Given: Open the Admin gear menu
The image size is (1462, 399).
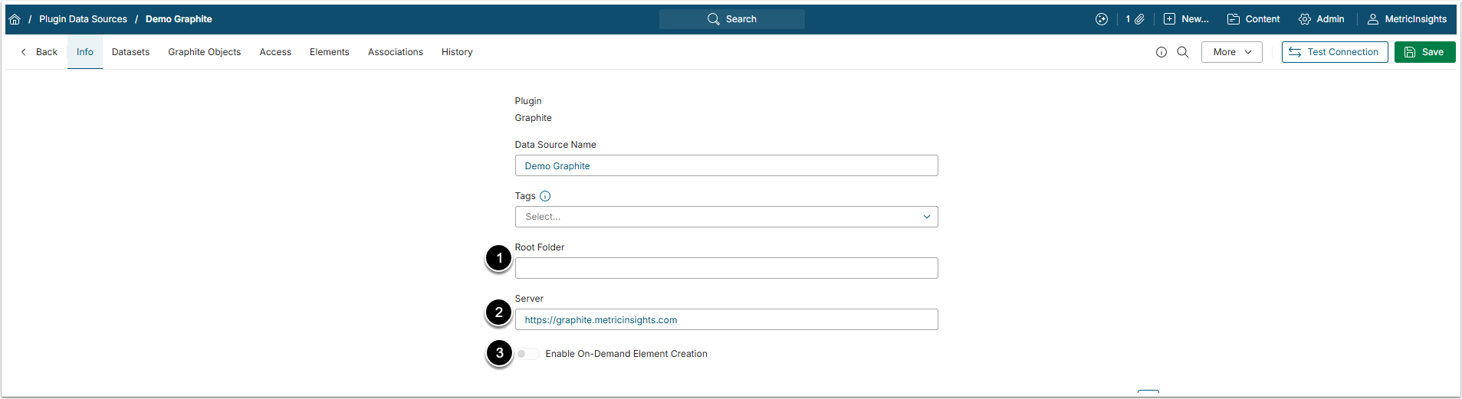Looking at the screenshot, I should [x=1322, y=19].
